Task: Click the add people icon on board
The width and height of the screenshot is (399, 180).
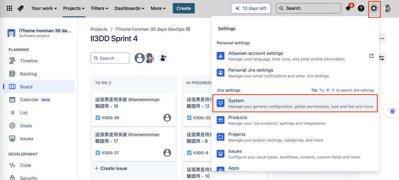Action: pyautogui.click(x=163, y=58)
